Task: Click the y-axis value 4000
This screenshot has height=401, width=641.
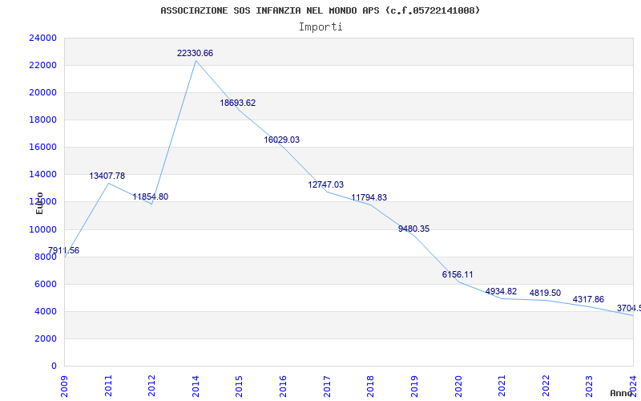Action: click(x=45, y=312)
